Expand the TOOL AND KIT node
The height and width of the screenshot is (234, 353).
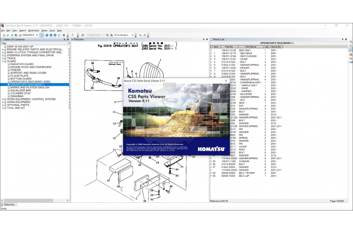coord(3,108)
